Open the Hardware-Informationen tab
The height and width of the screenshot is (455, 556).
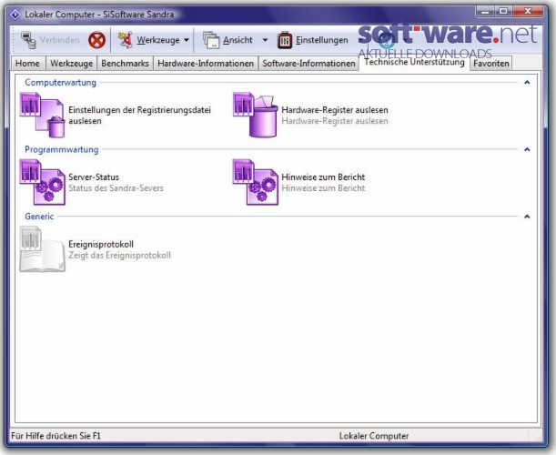[x=206, y=64]
